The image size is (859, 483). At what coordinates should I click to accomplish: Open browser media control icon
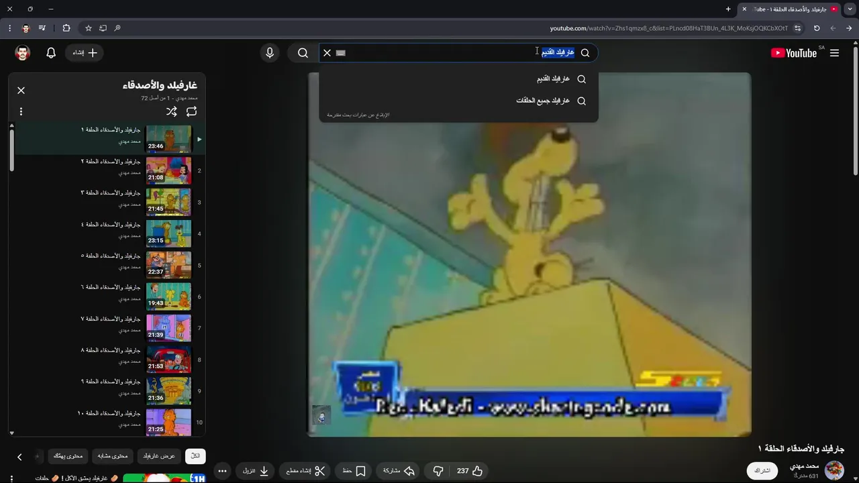pyautogui.click(x=42, y=28)
